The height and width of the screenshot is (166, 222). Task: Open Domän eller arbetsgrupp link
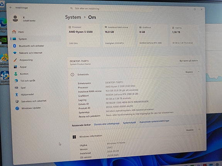[107, 124]
